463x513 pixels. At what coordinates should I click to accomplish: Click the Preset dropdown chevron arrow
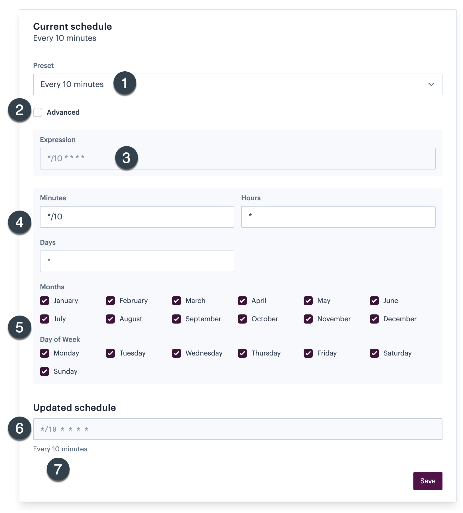coord(431,84)
